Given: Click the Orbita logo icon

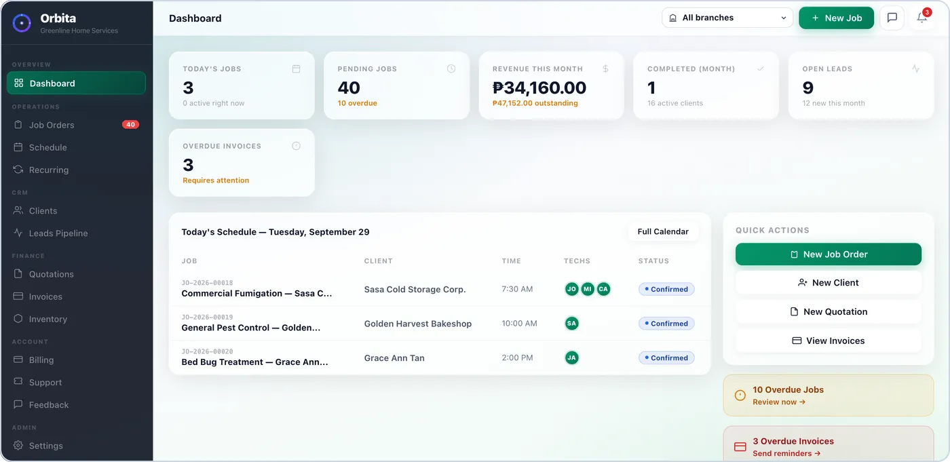Looking at the screenshot, I should pyautogui.click(x=22, y=23).
